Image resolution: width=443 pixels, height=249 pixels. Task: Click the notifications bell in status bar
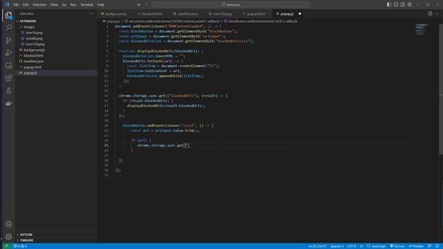[437, 246]
